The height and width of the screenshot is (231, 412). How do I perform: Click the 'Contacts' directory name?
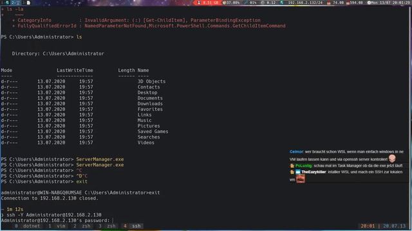click(x=149, y=87)
